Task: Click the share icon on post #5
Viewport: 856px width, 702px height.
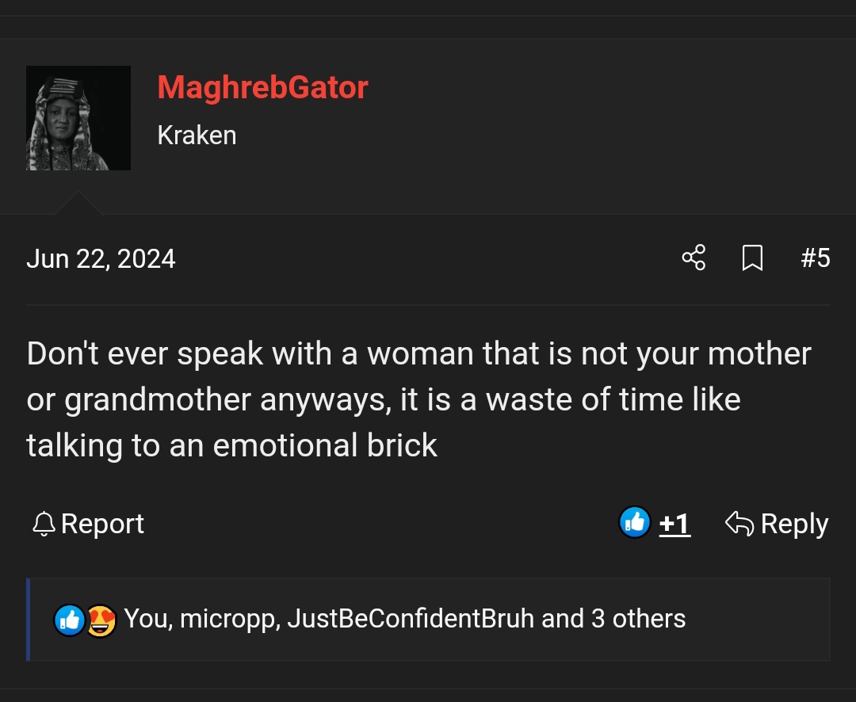Action: [x=694, y=258]
